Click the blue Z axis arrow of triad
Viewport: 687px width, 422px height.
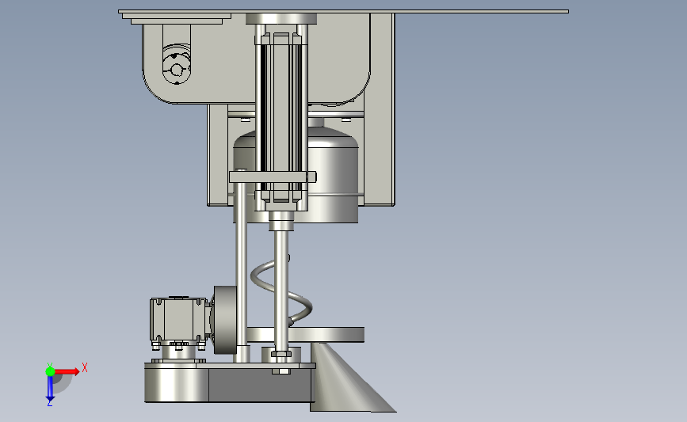(50, 389)
